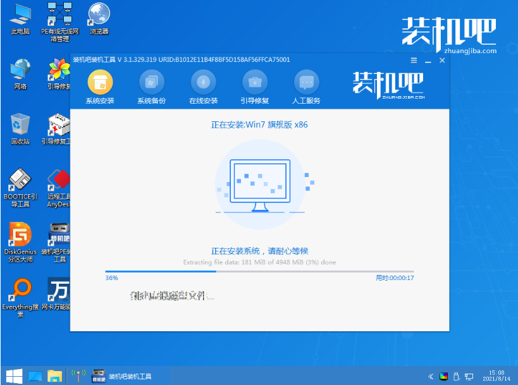Click the Extracting file data status text
The height and width of the screenshot is (385, 518).
coord(259,262)
